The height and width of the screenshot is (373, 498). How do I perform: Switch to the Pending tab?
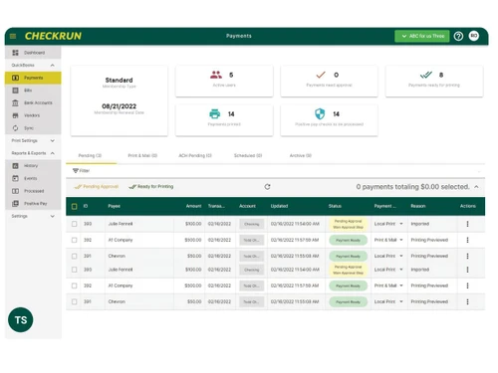point(90,155)
